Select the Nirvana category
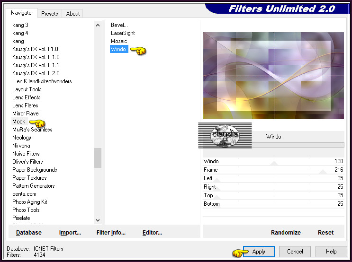The image size is (352, 262). [21, 146]
